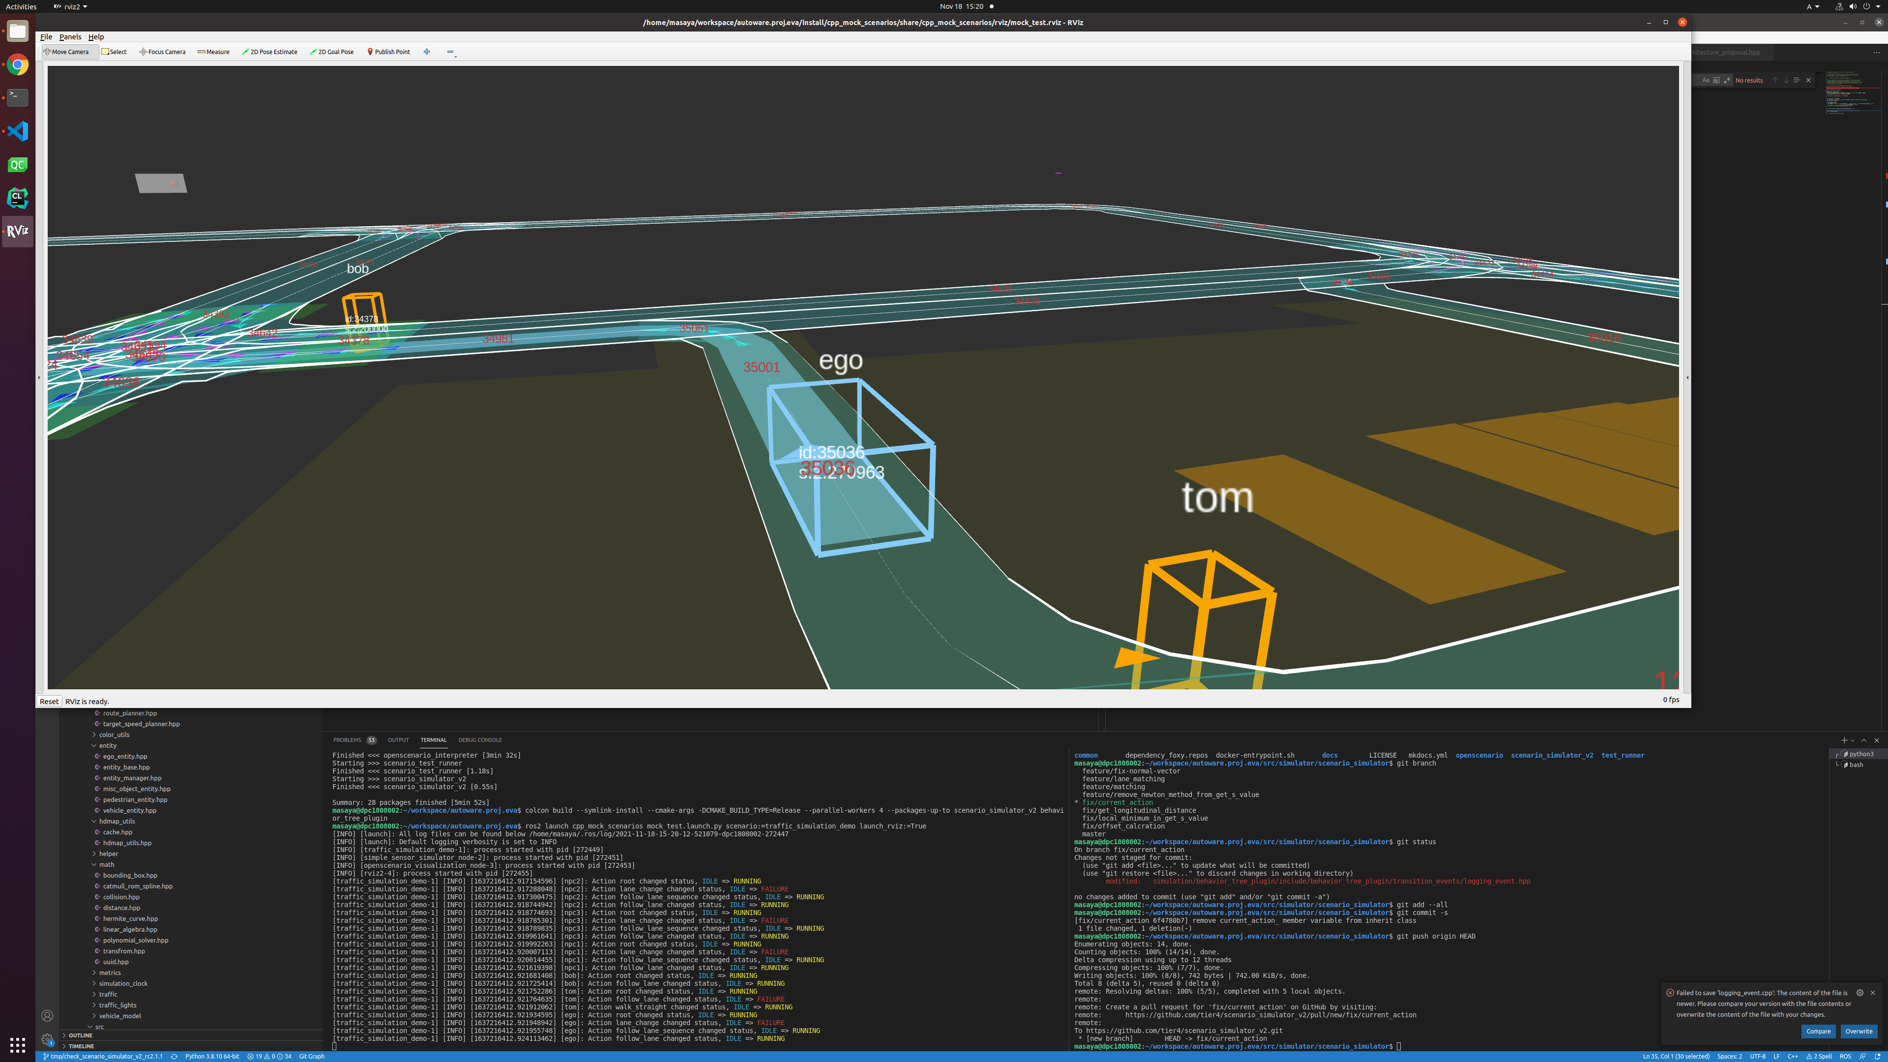Toggle match case in the search widget
Screen dimensions: 1888x1062
tap(1706, 80)
